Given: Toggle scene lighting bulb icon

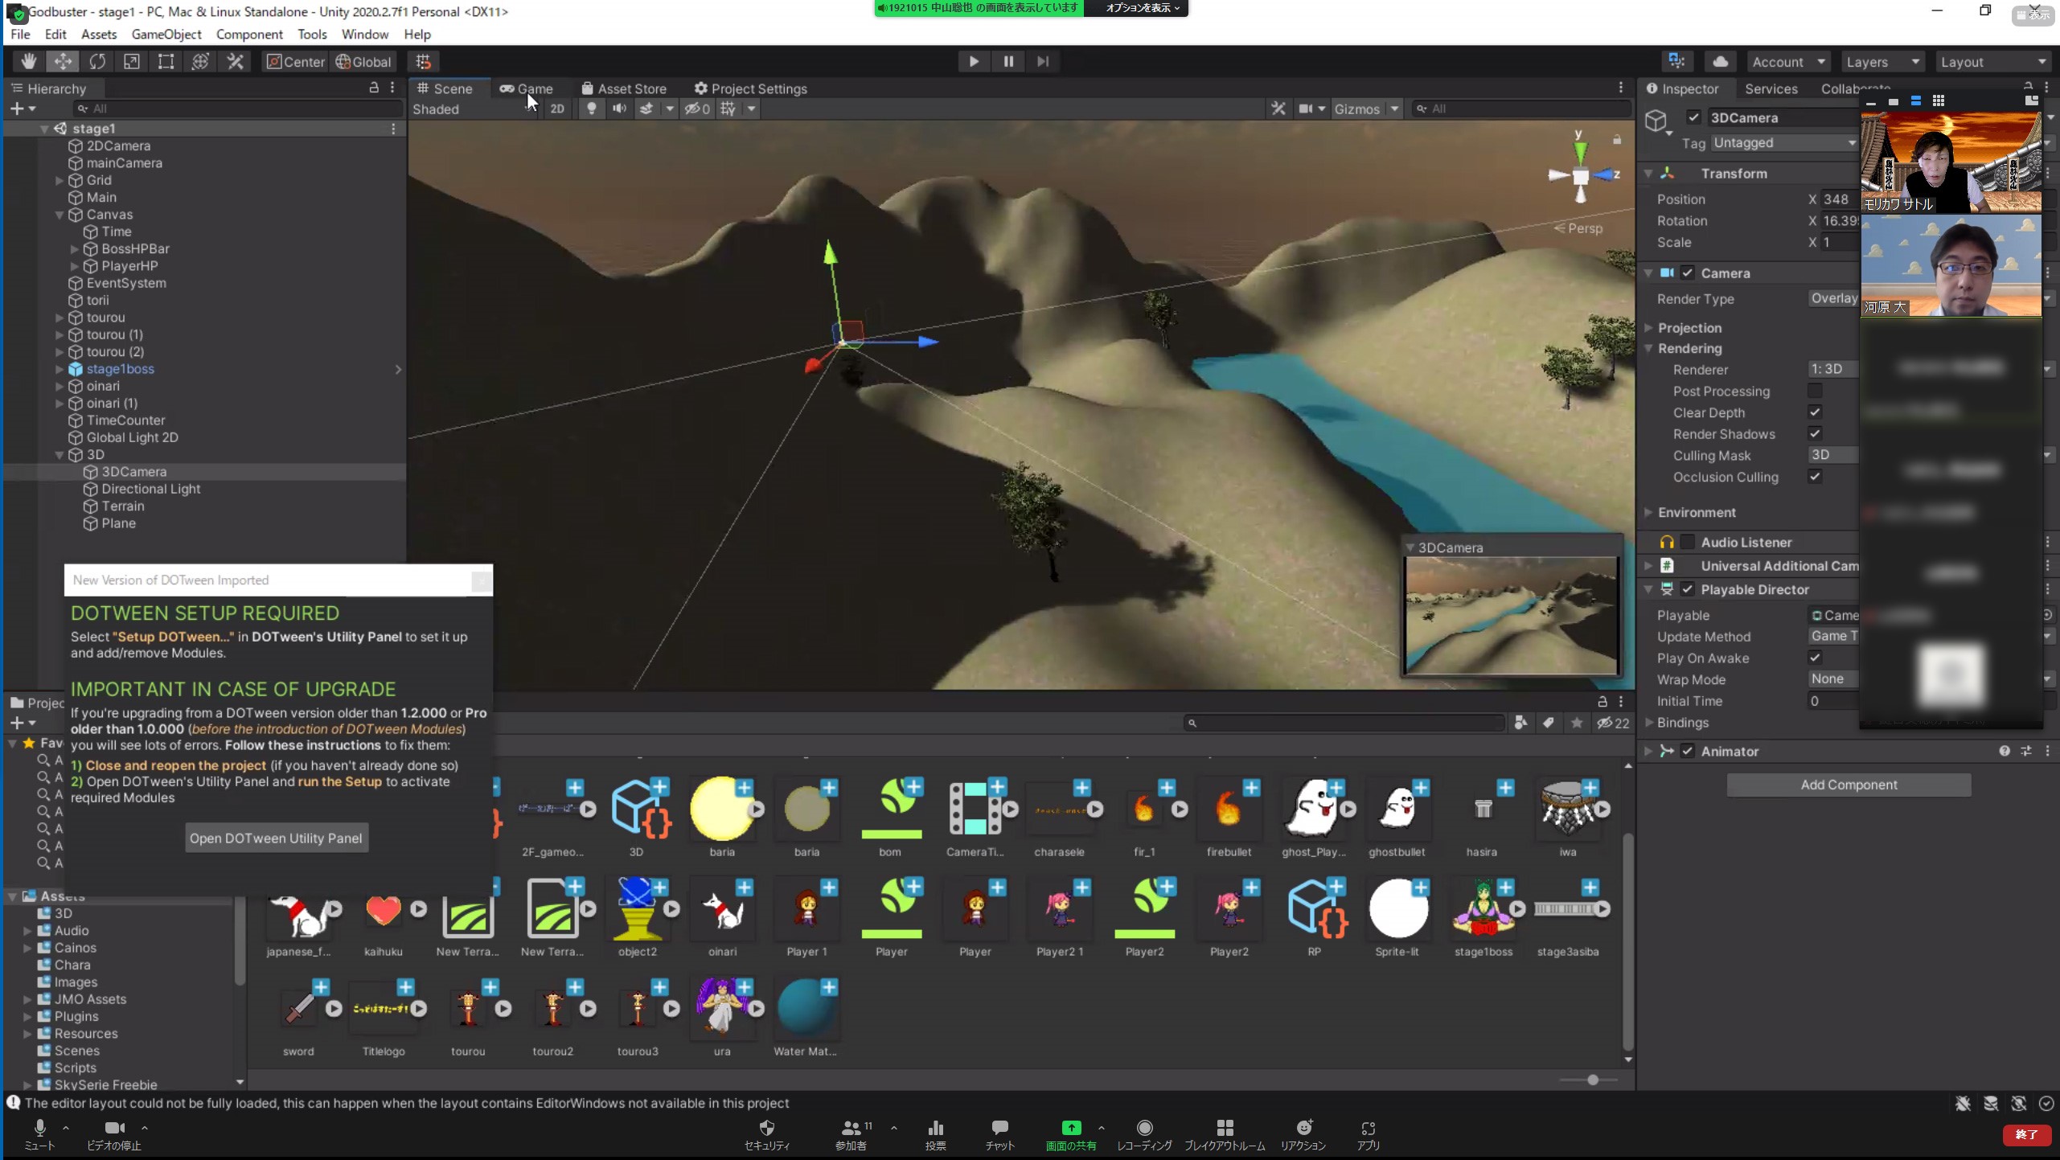Looking at the screenshot, I should point(591,109).
